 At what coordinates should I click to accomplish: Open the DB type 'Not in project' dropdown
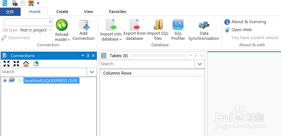click(x=36, y=30)
